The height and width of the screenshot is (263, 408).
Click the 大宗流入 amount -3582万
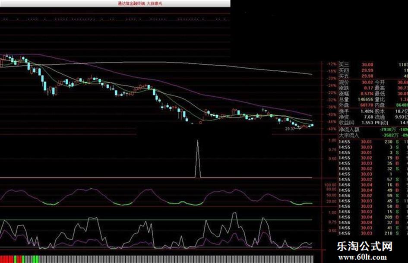pyautogui.click(x=390, y=136)
